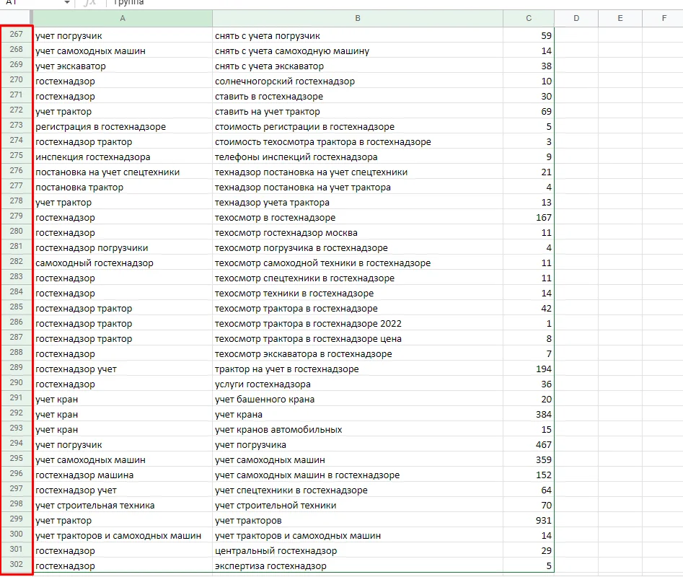Image resolution: width=683 pixels, height=577 pixels.
Task: Click cell 'учет башенного крана'
Action: [x=358, y=400]
